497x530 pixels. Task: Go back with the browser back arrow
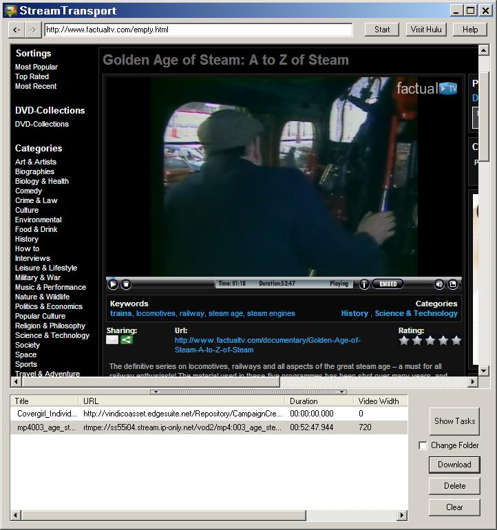pos(17,30)
